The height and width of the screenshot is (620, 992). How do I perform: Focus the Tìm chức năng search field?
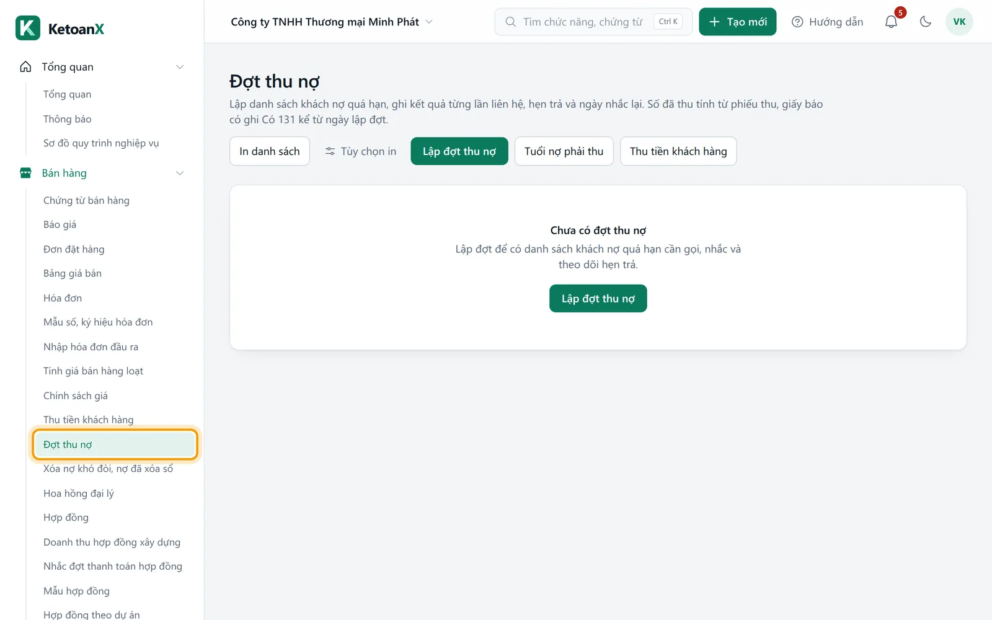coord(593,22)
